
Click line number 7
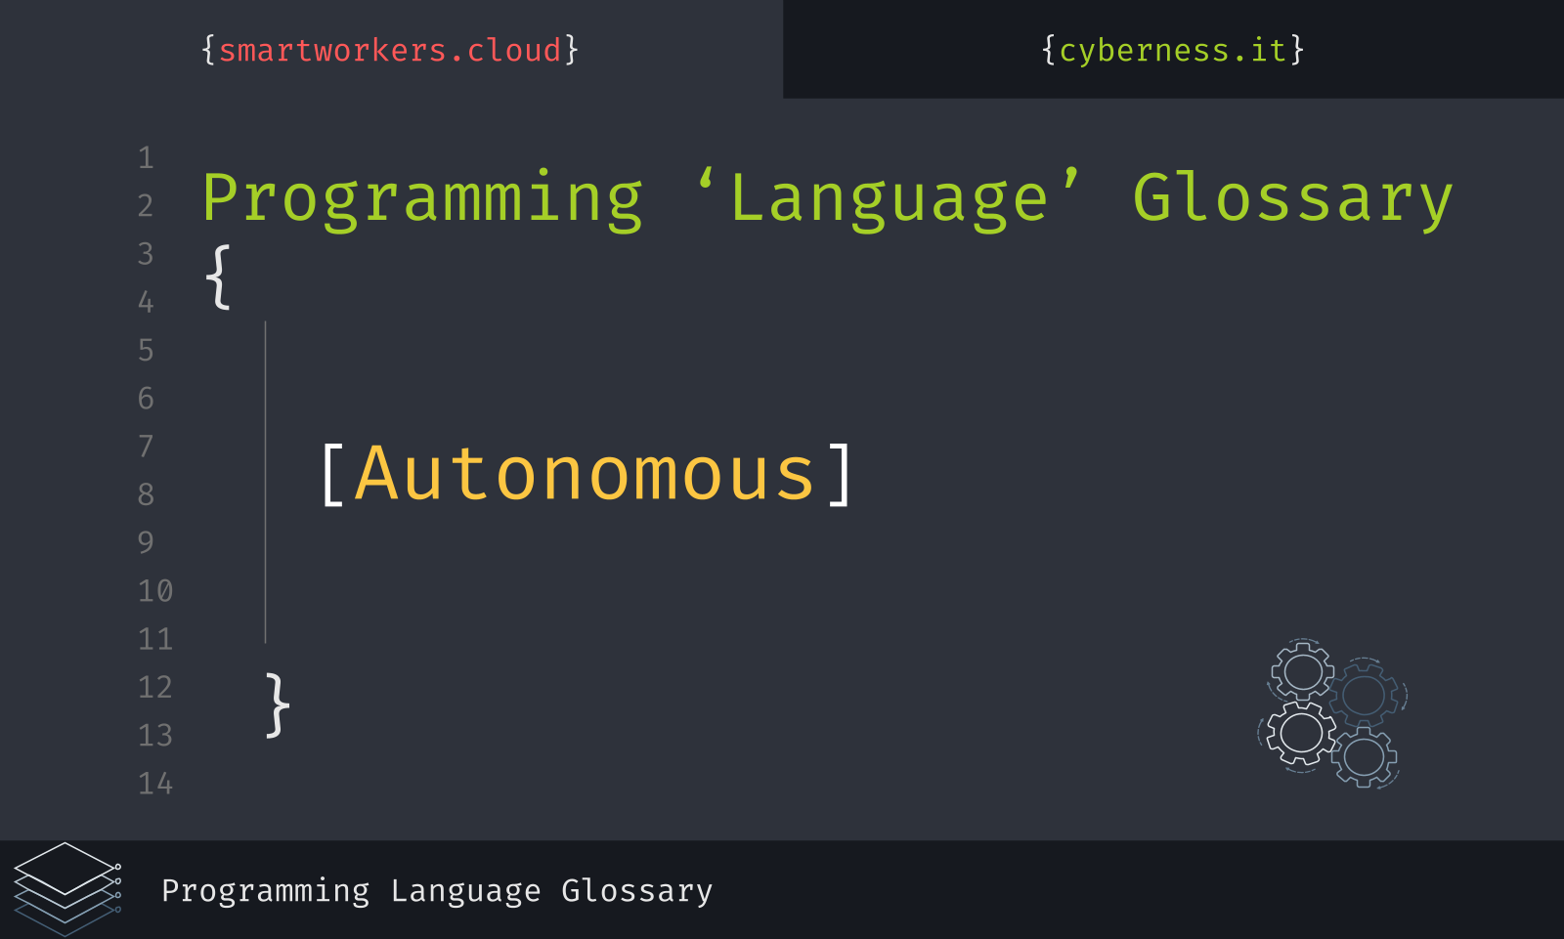coord(146,447)
